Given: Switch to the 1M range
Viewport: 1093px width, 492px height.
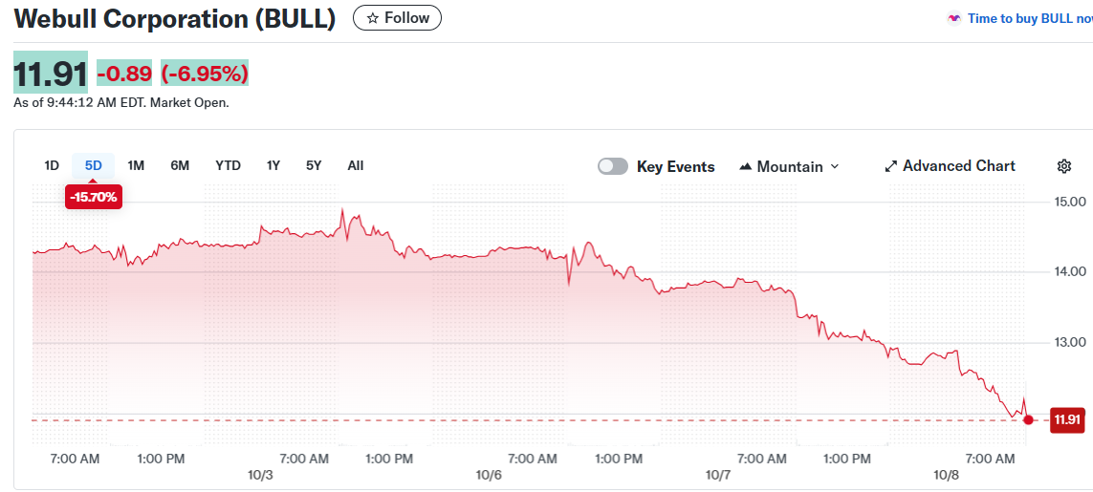Looking at the screenshot, I should click(x=136, y=165).
